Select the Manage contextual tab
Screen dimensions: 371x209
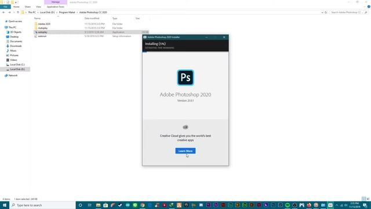click(x=56, y=2)
